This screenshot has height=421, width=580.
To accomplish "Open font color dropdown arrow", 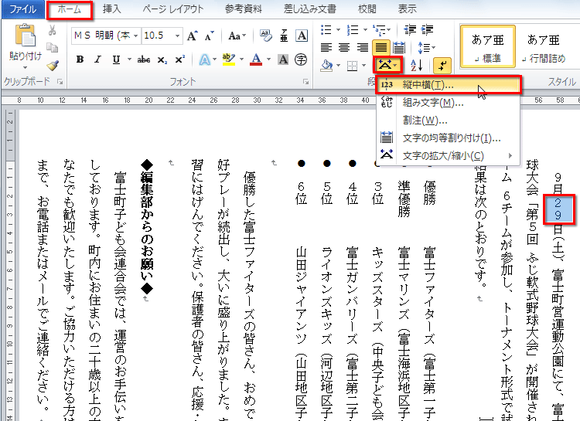I will point(268,59).
